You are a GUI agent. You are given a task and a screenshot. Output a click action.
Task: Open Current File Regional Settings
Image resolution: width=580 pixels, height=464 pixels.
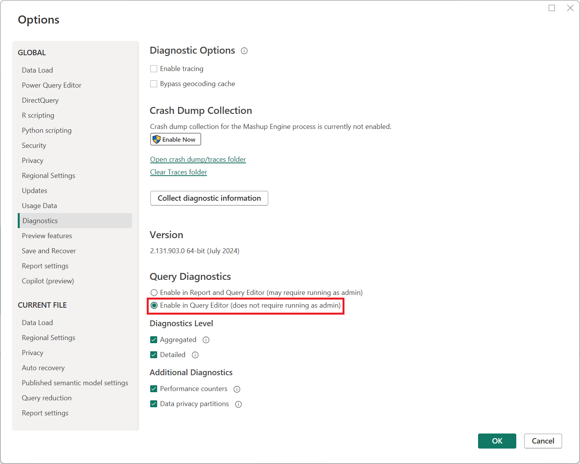[x=75, y=338]
